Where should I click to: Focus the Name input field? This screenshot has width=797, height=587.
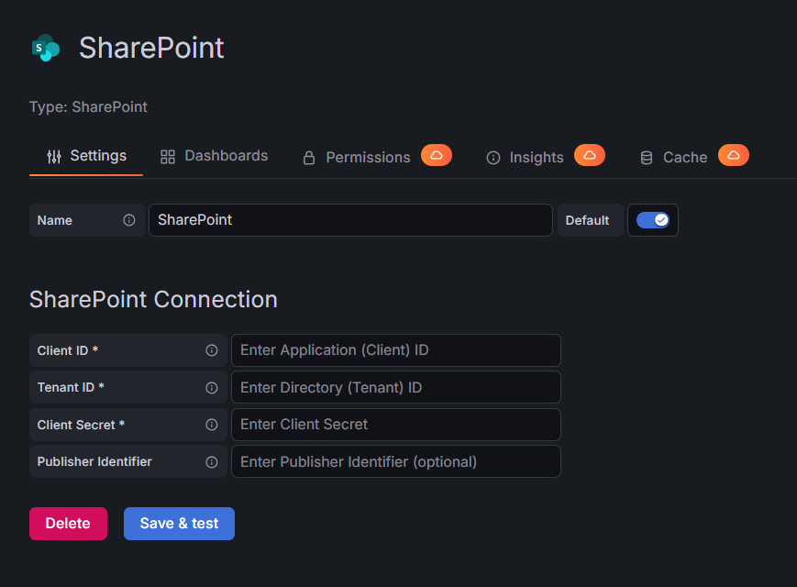click(350, 220)
